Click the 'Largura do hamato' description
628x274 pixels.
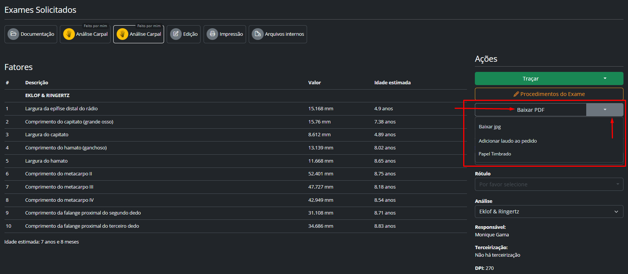46,161
